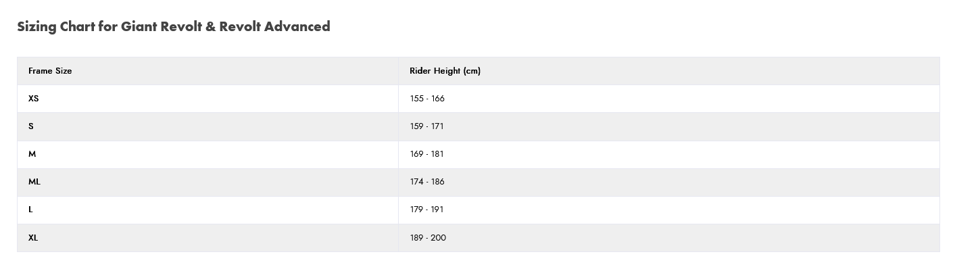
Task: Select the 155 - 166 height value
Action: (427, 98)
